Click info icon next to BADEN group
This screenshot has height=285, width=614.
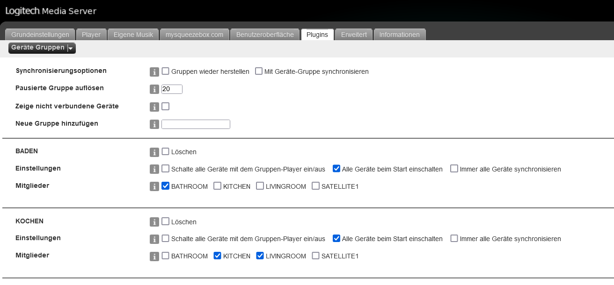pos(154,152)
